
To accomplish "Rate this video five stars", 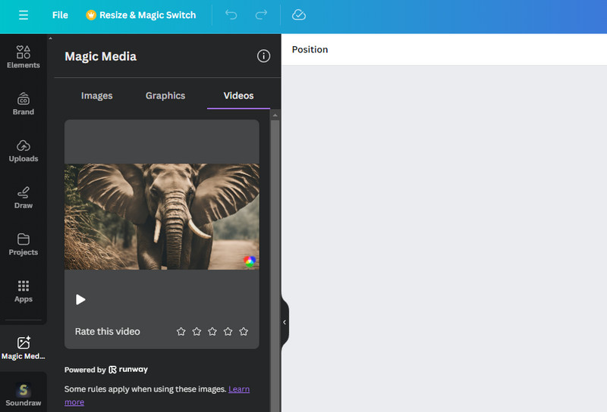I will [244, 332].
